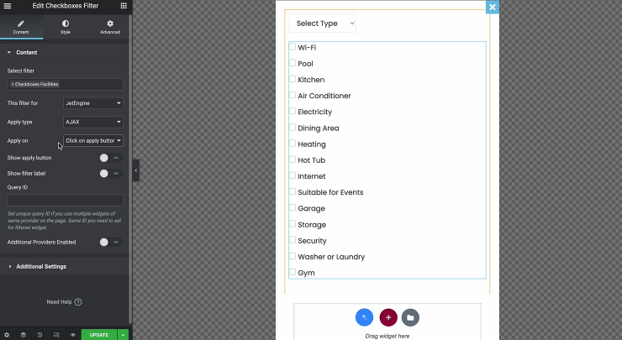
Task: Check the Washer or Laundry checkbox
Action: [293, 256]
